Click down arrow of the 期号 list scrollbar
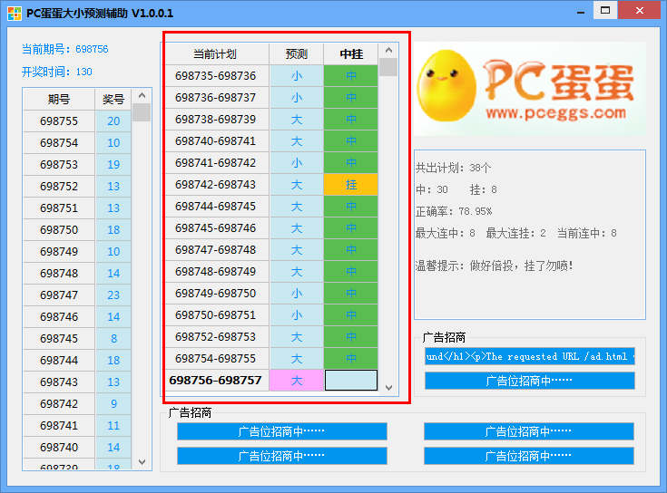This screenshot has height=493, width=667. click(142, 461)
